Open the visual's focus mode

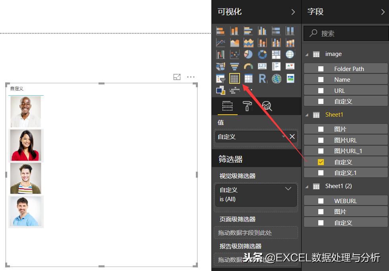point(177,77)
